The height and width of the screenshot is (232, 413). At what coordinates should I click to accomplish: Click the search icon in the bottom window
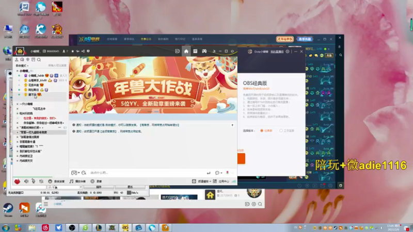point(260,204)
